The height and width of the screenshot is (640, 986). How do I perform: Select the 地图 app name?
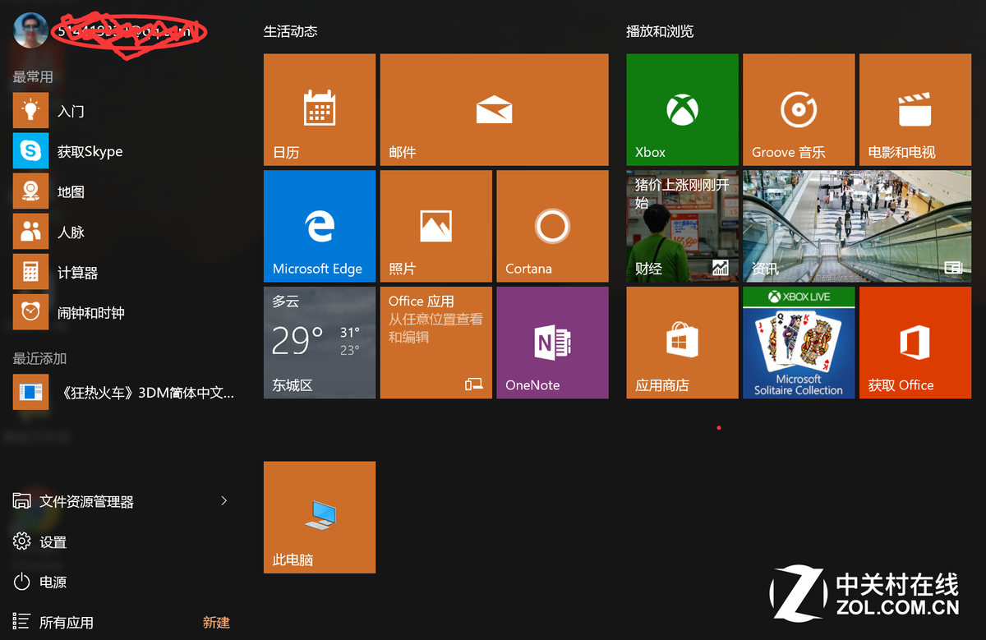coord(71,191)
